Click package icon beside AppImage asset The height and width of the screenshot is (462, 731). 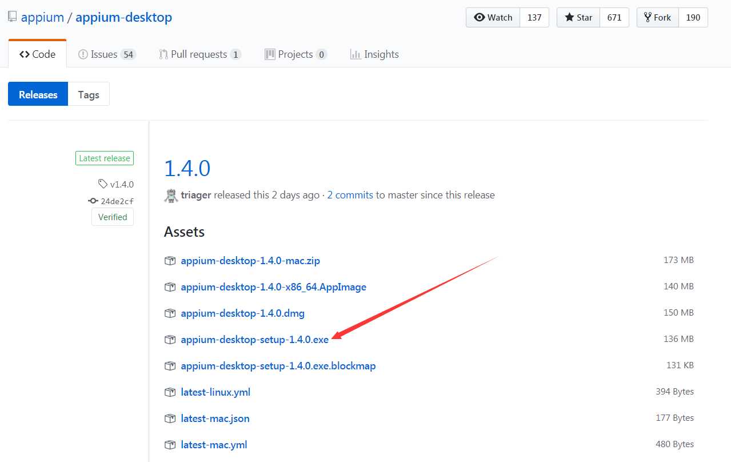170,287
